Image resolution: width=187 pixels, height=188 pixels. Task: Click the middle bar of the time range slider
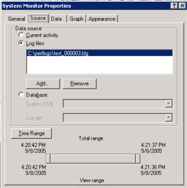(93, 159)
